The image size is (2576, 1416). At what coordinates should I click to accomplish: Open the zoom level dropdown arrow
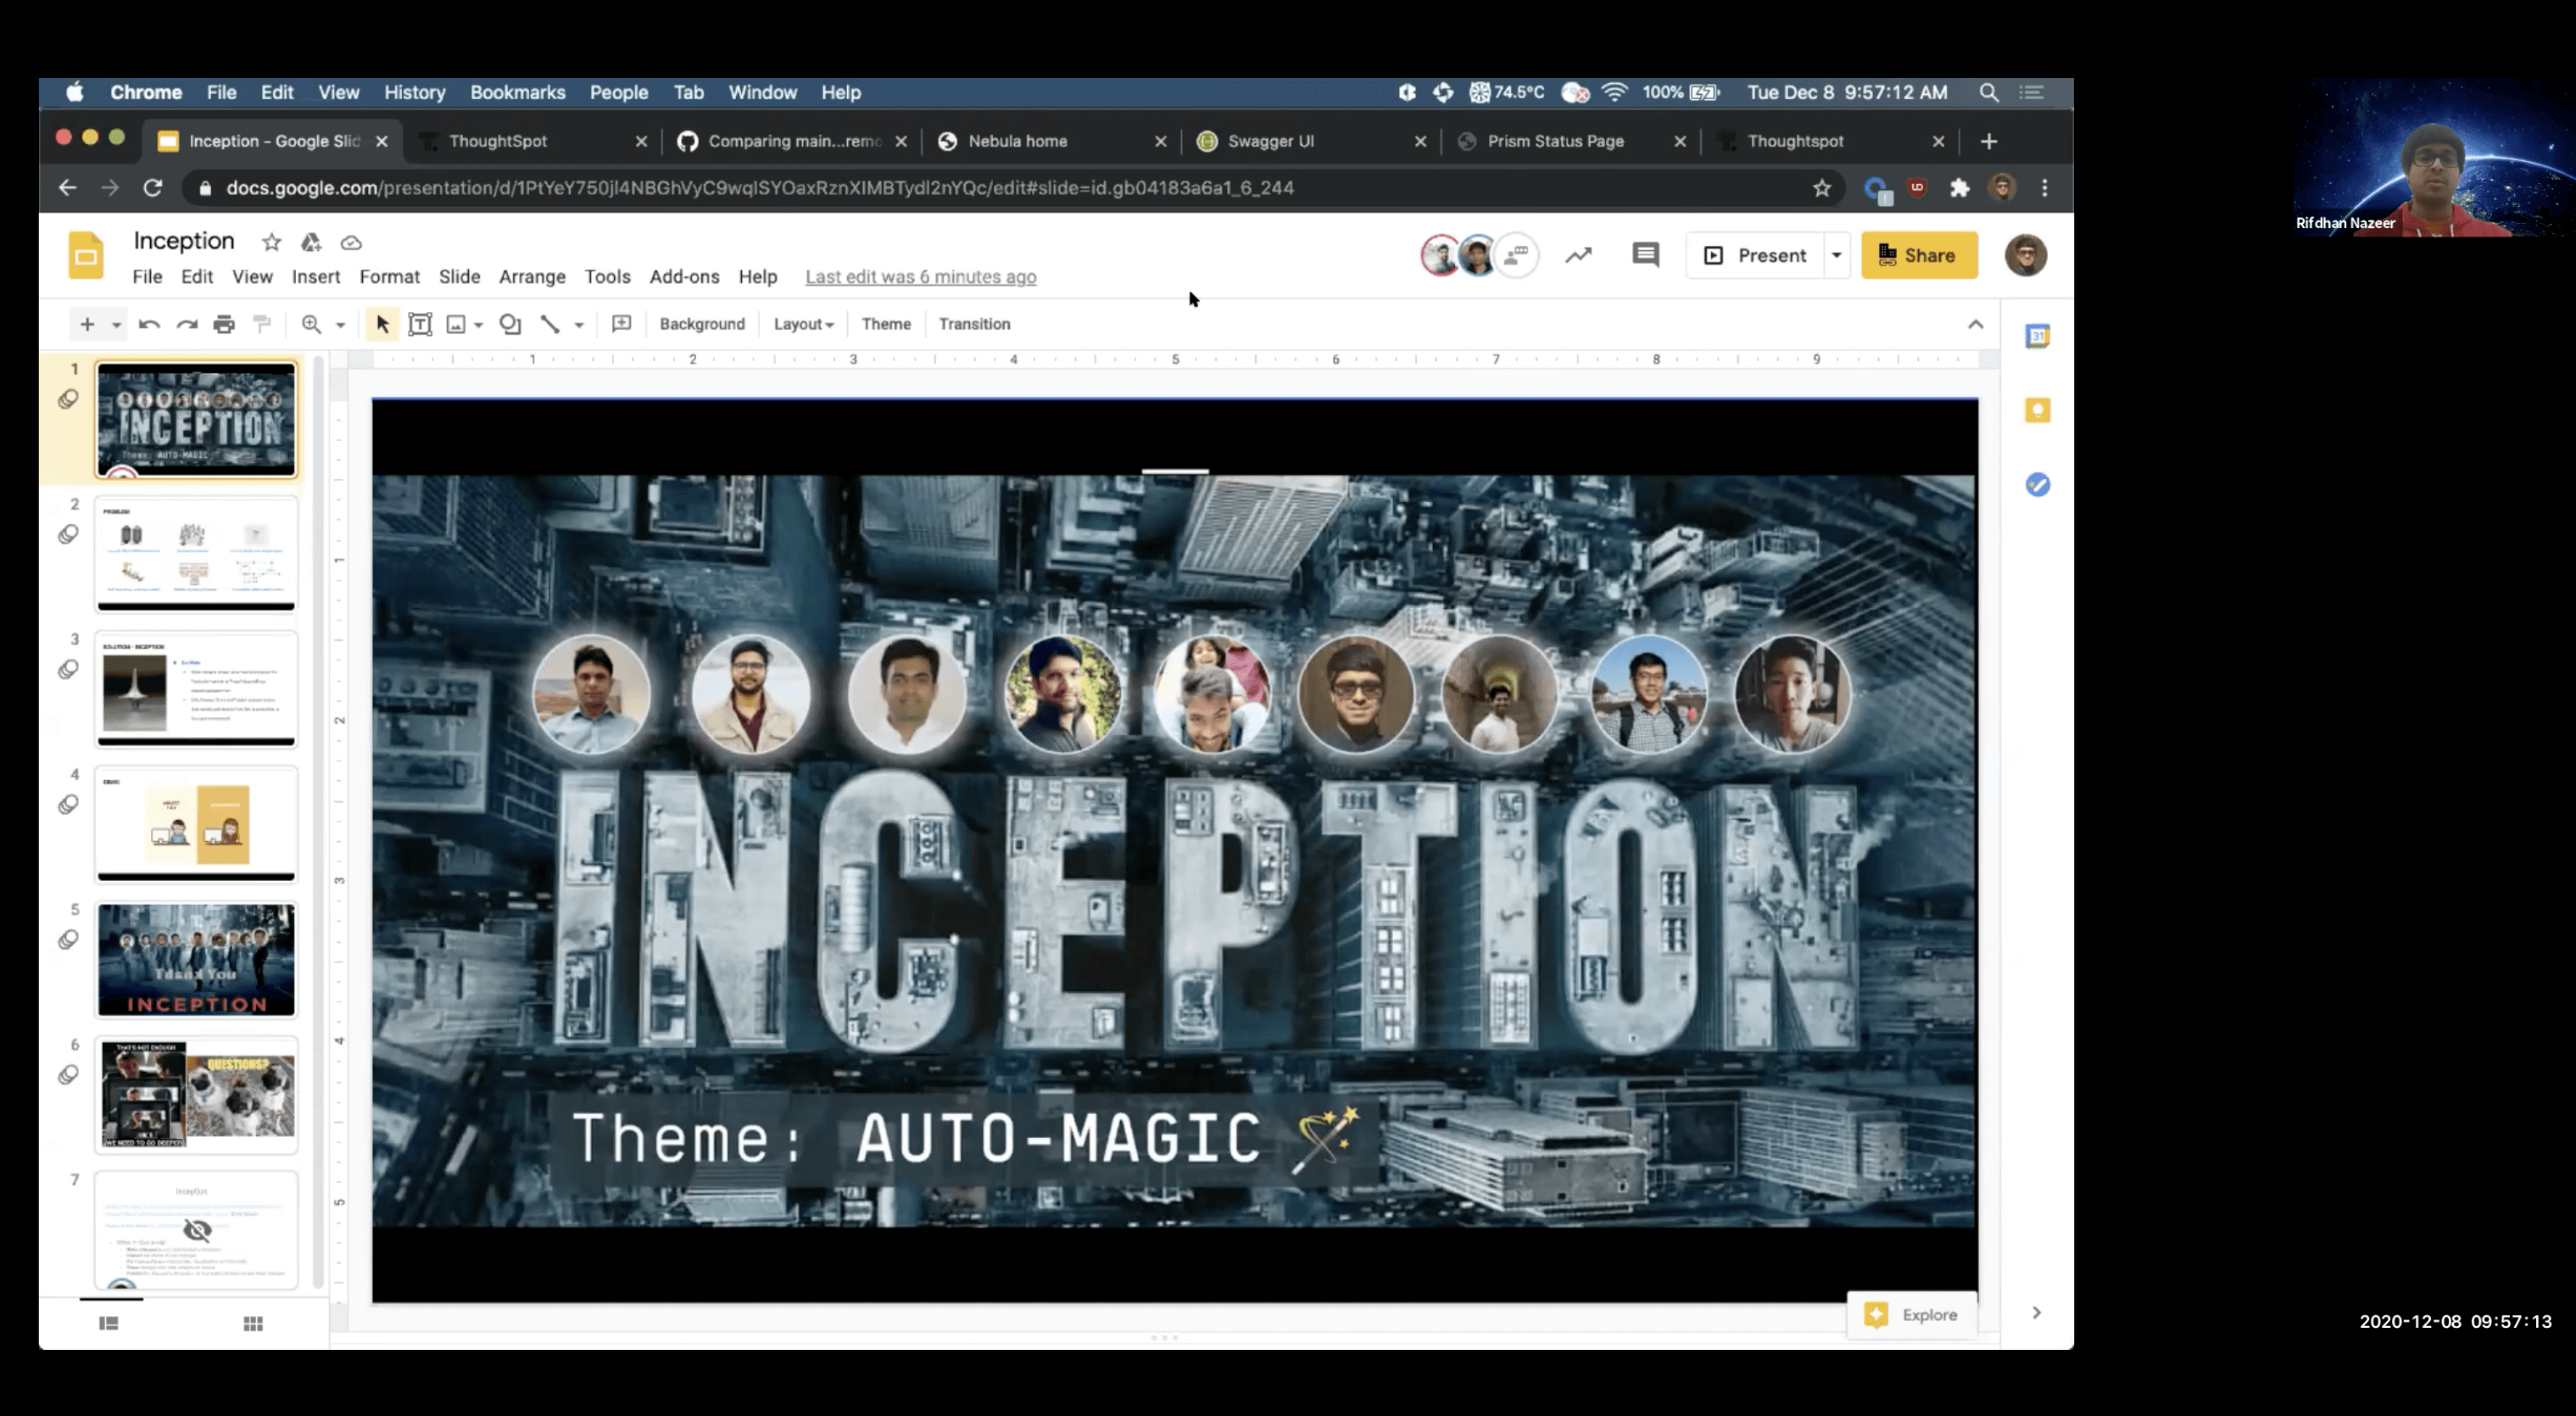pyautogui.click(x=340, y=325)
